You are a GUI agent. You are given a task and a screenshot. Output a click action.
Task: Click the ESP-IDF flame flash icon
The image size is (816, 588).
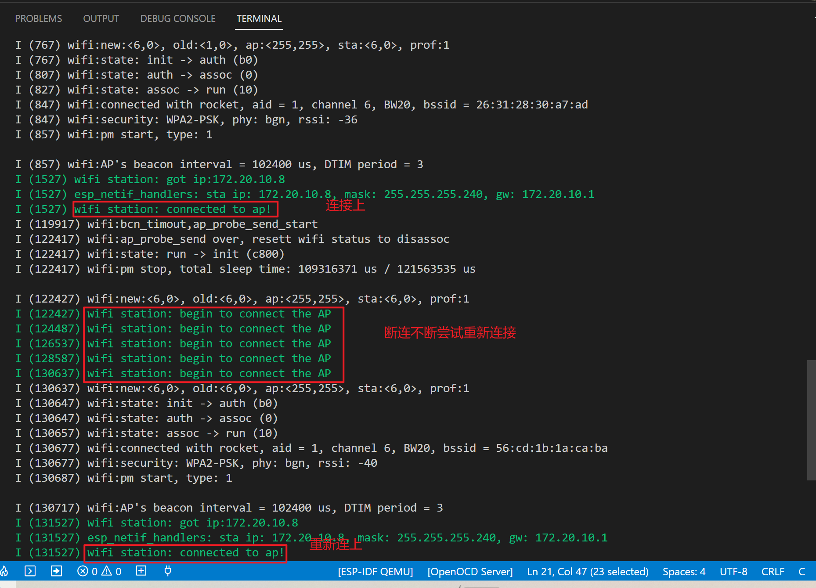click(4, 571)
